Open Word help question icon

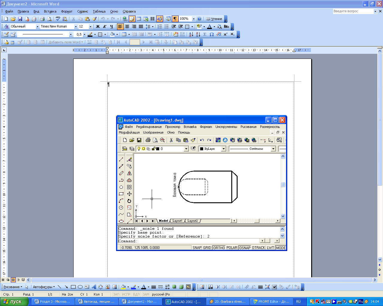[x=199, y=19]
